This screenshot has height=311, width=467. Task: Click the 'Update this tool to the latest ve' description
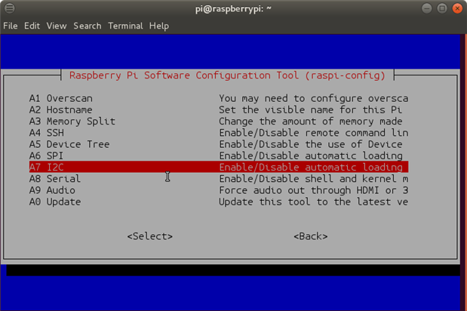314,202
